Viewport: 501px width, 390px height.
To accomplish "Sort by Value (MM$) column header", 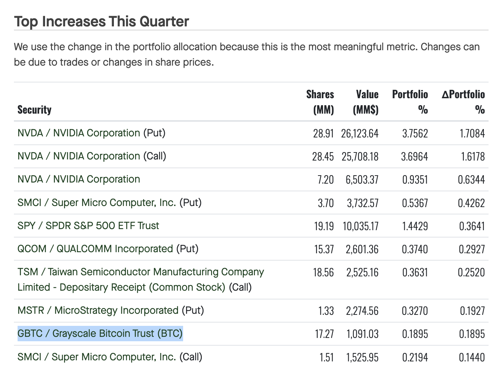I will coord(366,102).
